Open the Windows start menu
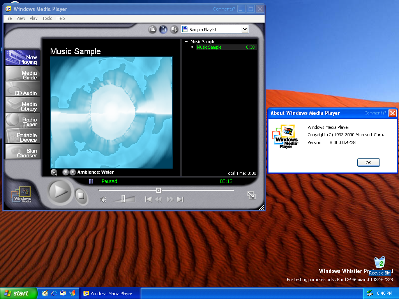The height and width of the screenshot is (299, 399). pos(18,293)
